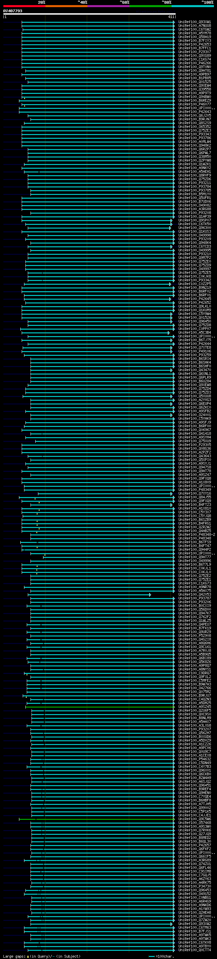Click the short alignment bar for UniRef100_Q42053

pyautogui.click(x=90, y=595)
